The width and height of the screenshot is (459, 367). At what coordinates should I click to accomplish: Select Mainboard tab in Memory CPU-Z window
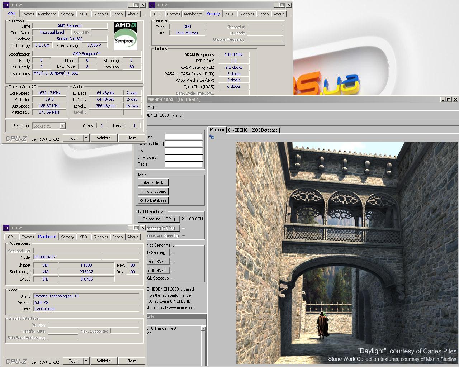(193, 14)
